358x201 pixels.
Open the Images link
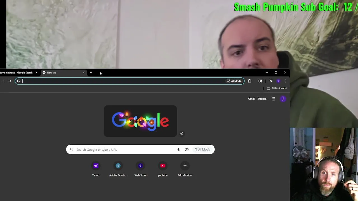[x=262, y=99]
